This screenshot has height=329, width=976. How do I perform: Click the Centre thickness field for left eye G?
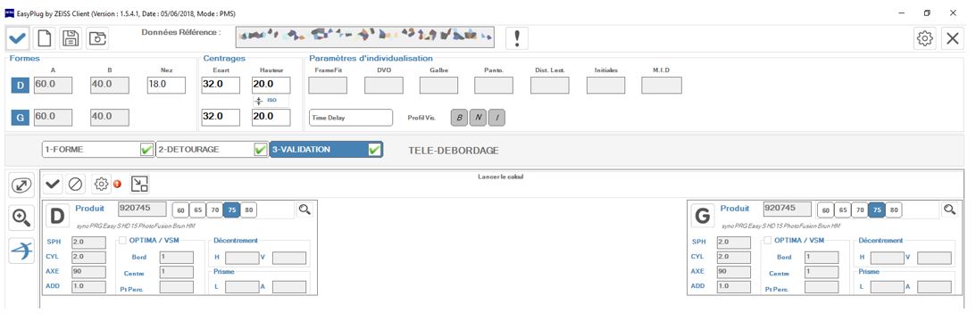tap(822, 272)
